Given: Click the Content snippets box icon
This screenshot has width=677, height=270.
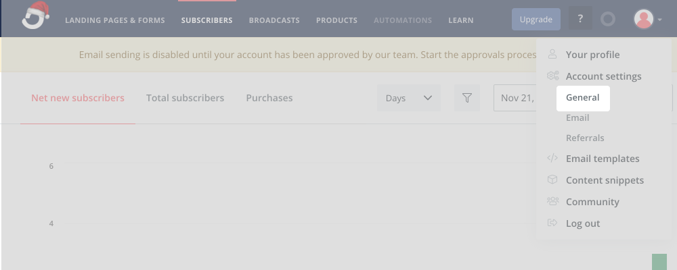Looking at the screenshot, I should 552,180.
